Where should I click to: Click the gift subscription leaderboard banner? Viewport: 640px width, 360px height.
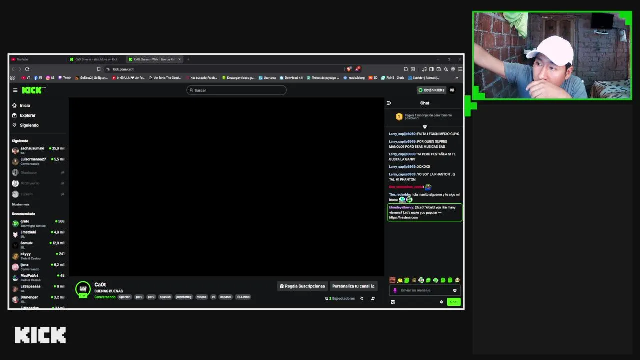[x=425, y=117]
